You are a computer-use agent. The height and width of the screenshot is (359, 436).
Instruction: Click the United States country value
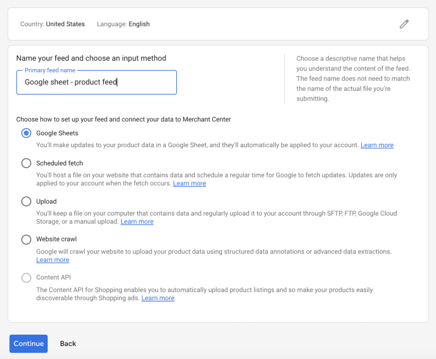tap(65, 24)
